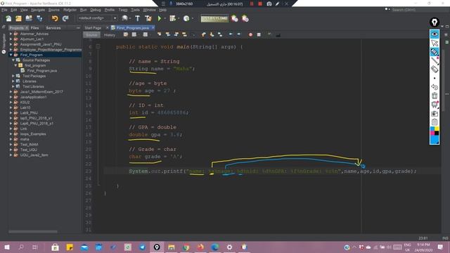450x253 pixels.
Task: Expand the Test Packages node
Action: click(13, 76)
